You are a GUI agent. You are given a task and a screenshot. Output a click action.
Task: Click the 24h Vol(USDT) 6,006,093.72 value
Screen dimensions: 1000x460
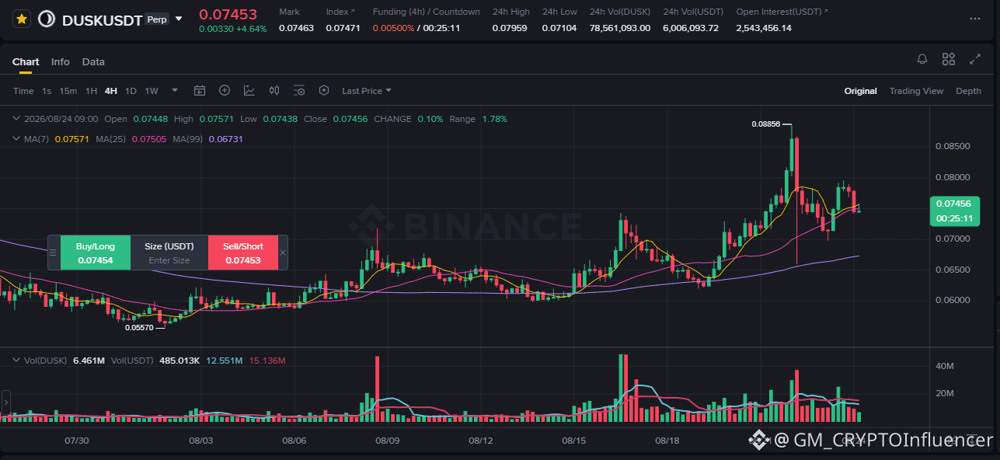(x=691, y=28)
